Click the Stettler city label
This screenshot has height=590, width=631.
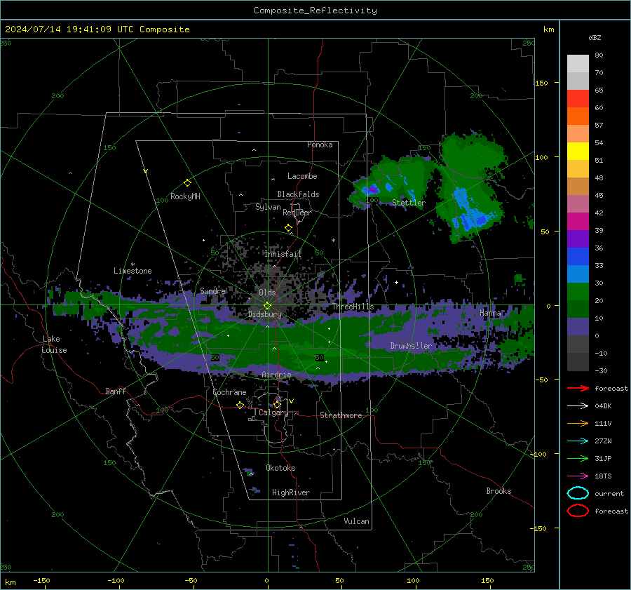[409, 203]
